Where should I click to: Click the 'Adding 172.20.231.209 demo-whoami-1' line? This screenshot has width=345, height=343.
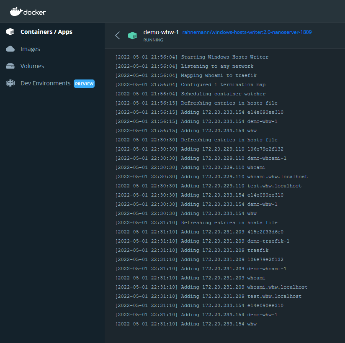tap(201, 269)
